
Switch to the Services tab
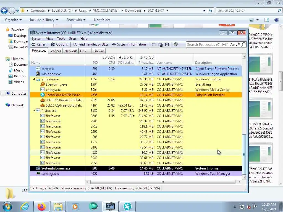pyautogui.click(x=55, y=51)
